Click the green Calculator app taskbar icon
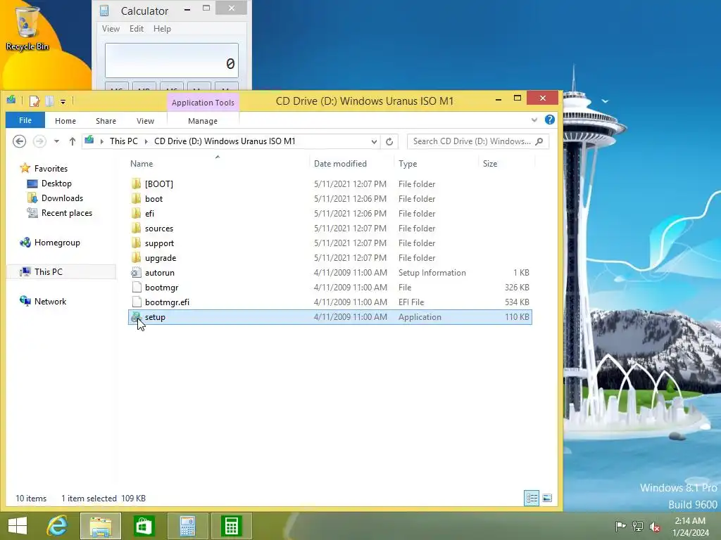The image size is (721, 540). point(231,526)
